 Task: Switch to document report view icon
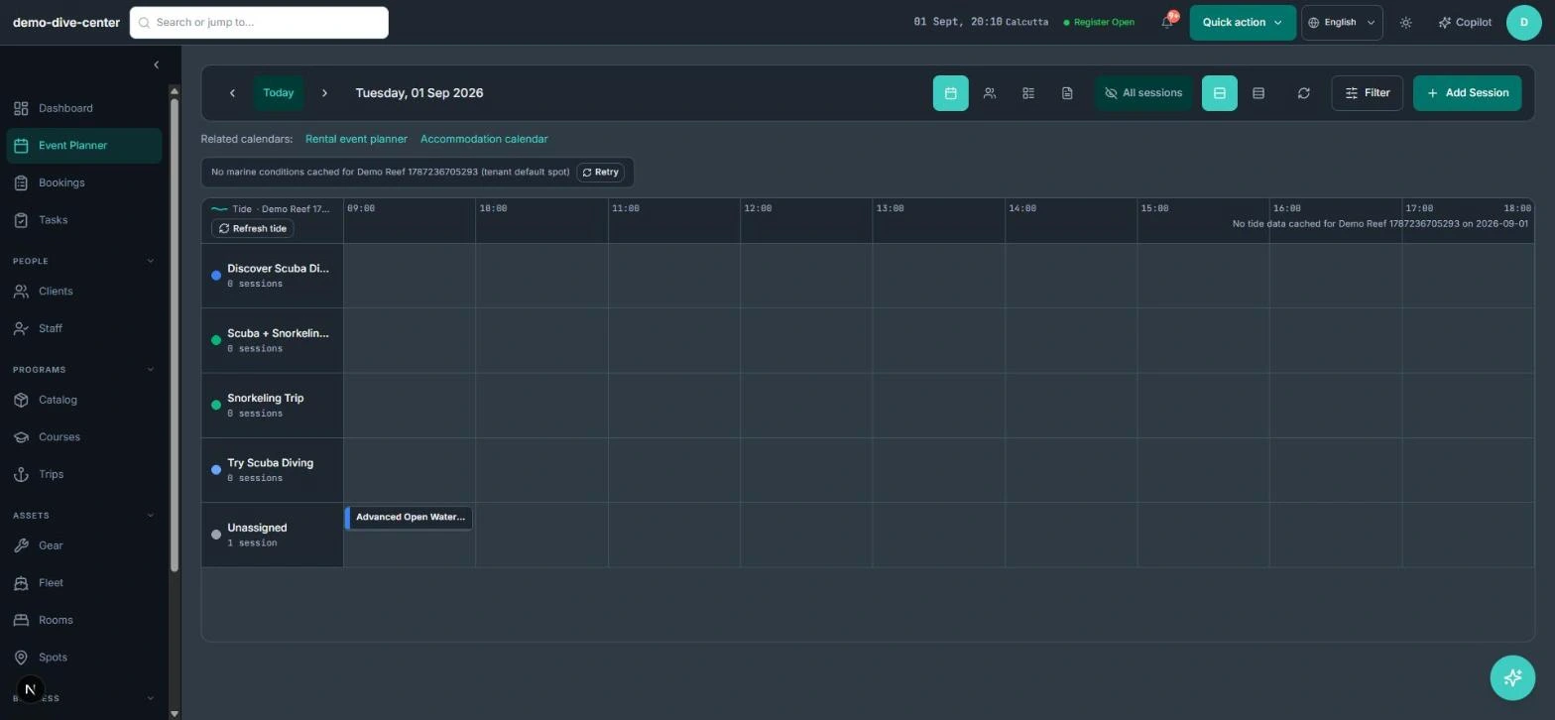pyautogui.click(x=1067, y=93)
